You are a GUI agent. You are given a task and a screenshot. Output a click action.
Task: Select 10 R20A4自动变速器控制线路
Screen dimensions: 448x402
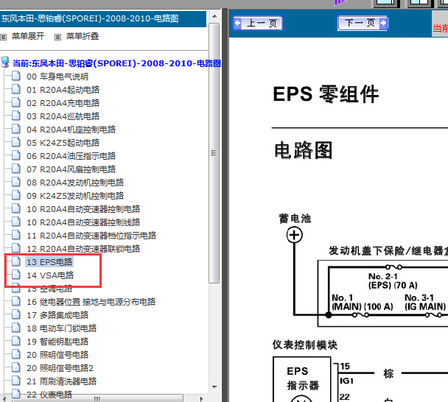(x=83, y=222)
